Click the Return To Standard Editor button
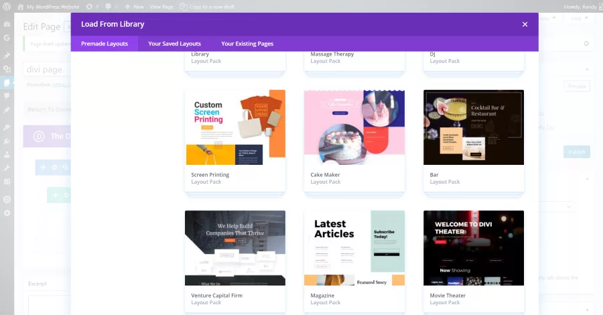The image size is (603, 315). pos(48,109)
